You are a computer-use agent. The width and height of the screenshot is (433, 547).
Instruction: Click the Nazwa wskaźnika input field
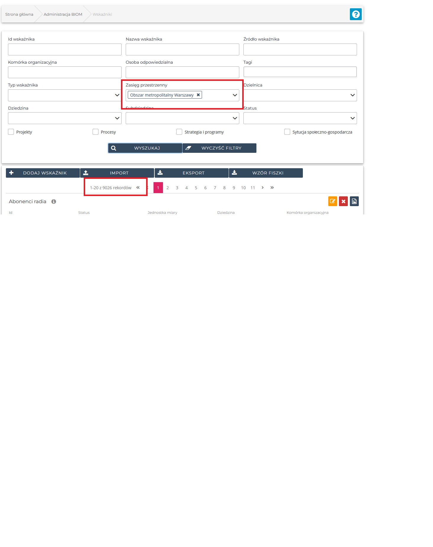point(182,49)
